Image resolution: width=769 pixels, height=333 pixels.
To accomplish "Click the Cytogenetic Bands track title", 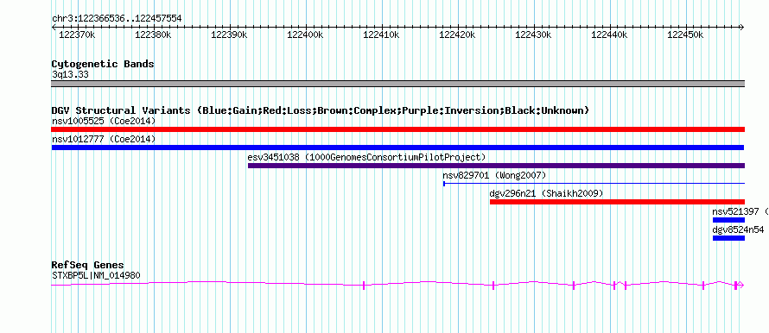I will tap(103, 64).
